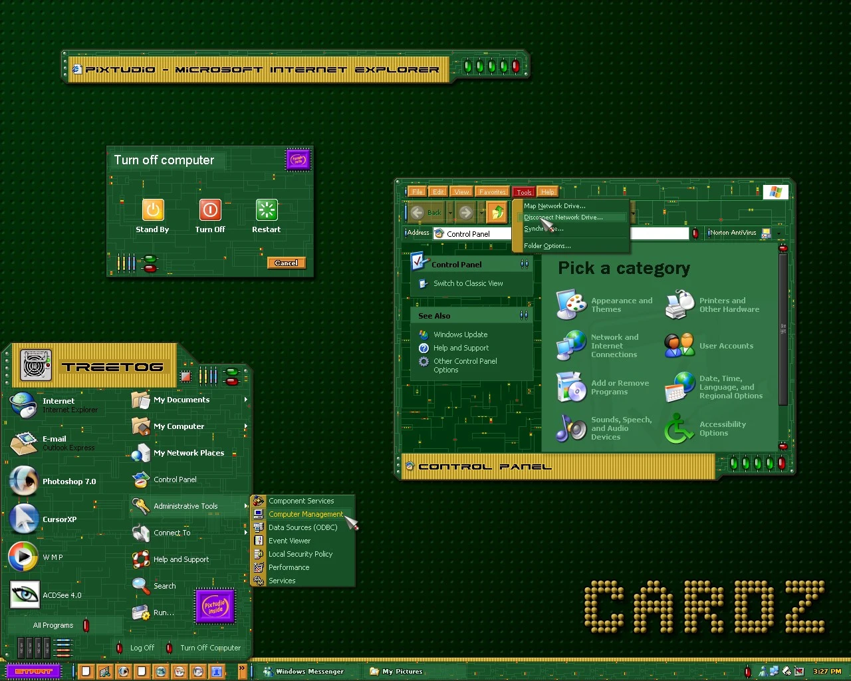
Task: Collapse the See Also pane header
Action: [x=524, y=315]
